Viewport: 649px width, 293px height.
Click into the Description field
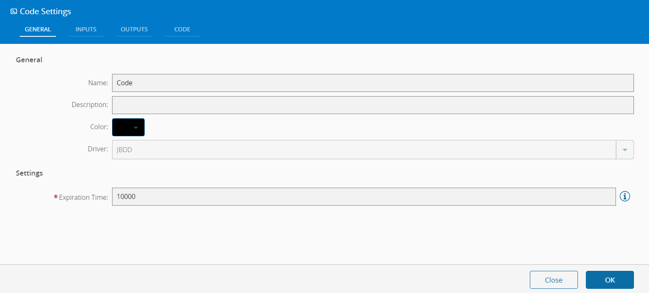(x=373, y=105)
